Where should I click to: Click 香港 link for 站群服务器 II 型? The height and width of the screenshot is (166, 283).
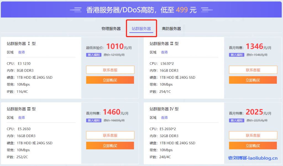[164, 52]
